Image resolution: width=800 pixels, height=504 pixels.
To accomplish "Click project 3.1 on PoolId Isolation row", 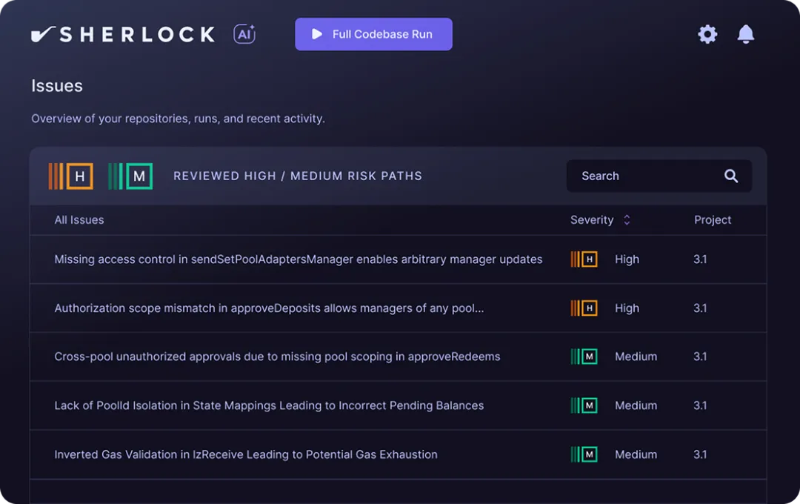I will 700,405.
